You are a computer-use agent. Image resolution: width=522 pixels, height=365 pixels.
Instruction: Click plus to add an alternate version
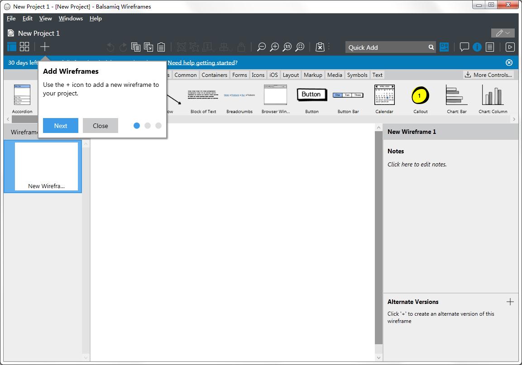coord(511,301)
